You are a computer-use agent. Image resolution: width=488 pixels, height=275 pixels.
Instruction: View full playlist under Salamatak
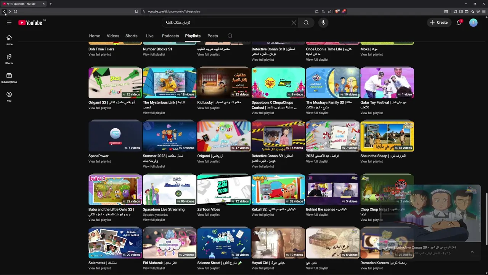point(100,269)
